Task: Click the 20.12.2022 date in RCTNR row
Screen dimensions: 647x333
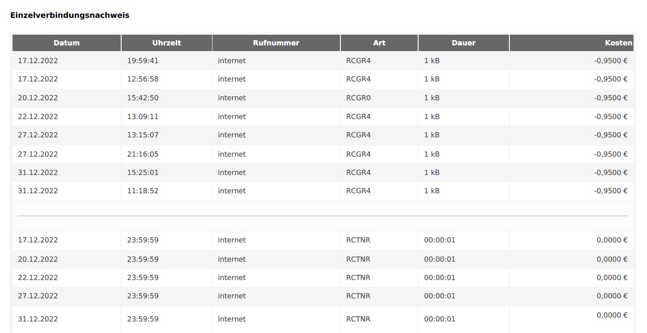Action: point(38,259)
